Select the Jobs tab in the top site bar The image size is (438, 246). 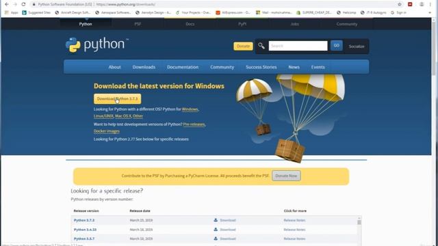[x=294, y=24]
